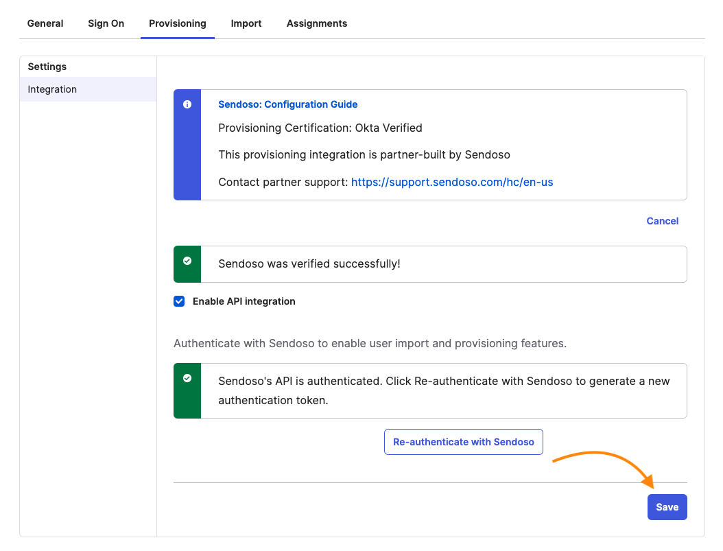The image size is (723, 551).
Task: Click the info icon in the blue banner
Action: click(x=187, y=104)
